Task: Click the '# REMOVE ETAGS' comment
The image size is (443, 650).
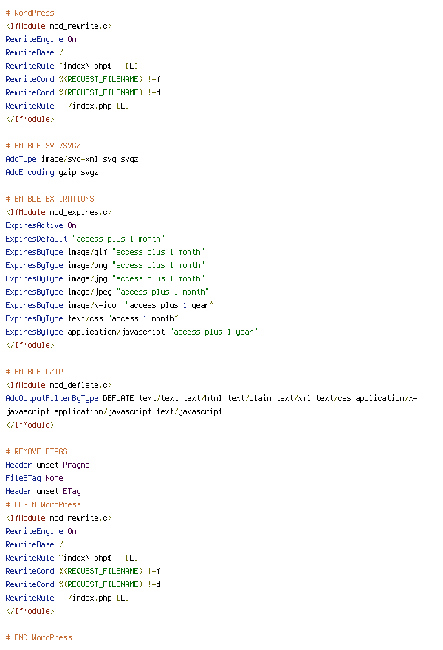Action: [x=36, y=451]
